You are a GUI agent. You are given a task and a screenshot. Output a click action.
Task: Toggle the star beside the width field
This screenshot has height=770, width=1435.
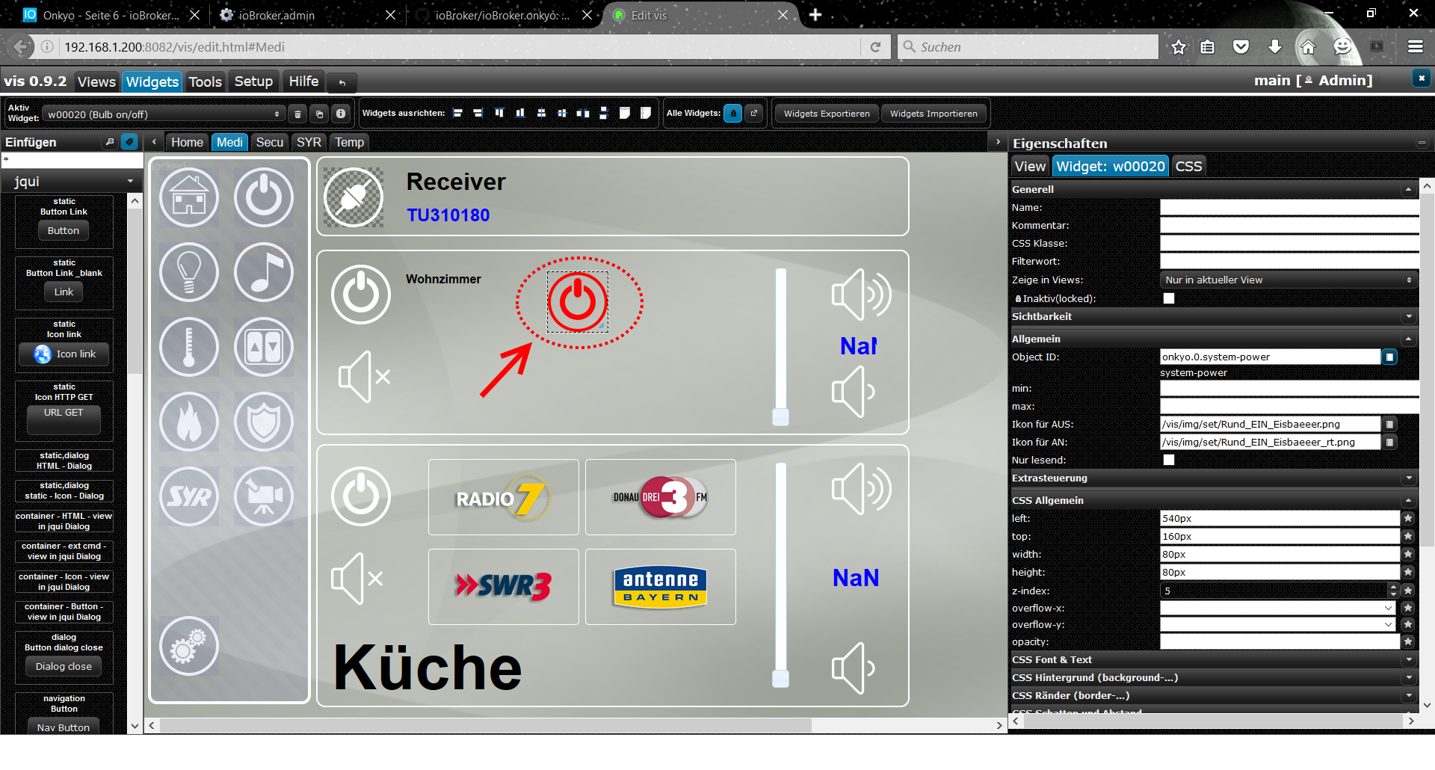pyautogui.click(x=1408, y=554)
